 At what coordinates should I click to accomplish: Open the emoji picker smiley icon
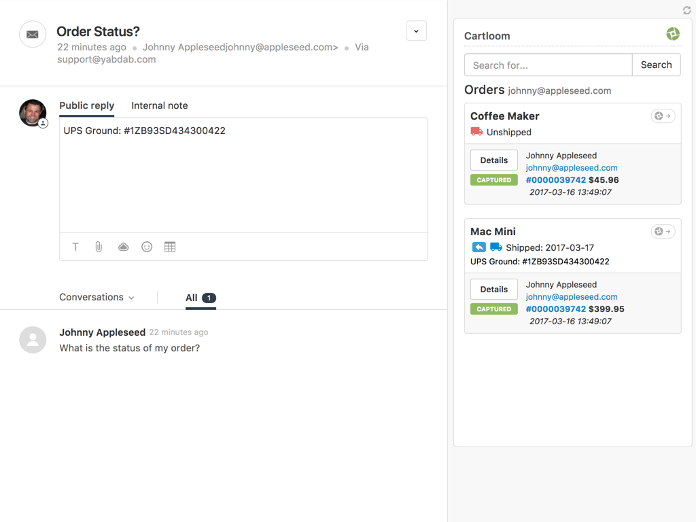(x=147, y=247)
